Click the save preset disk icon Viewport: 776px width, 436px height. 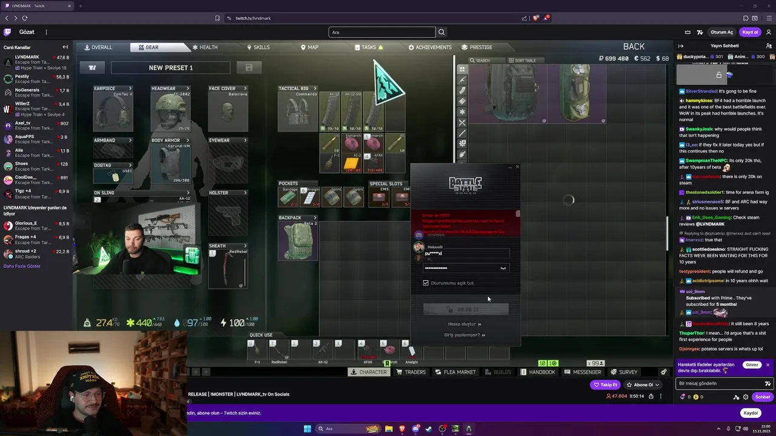[x=249, y=68]
